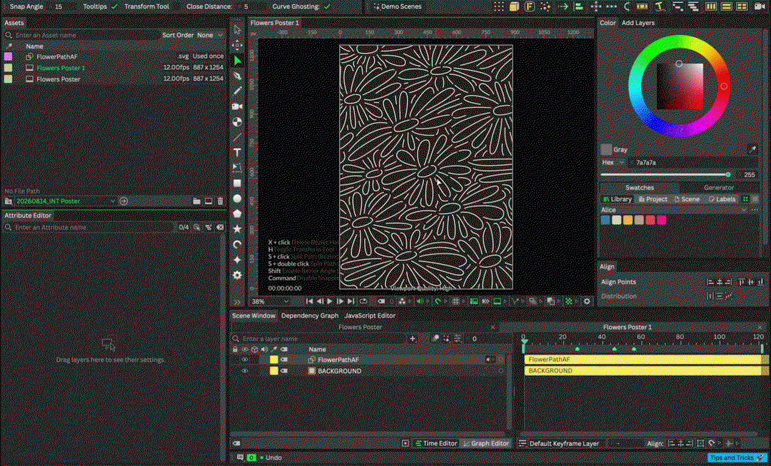
Task: Add a new layer with the plus button
Action: coord(413,338)
